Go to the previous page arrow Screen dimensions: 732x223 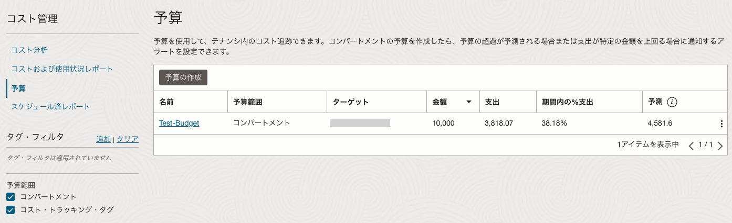pos(691,146)
